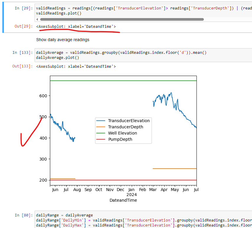Click the Jun tick label on the x-axis

(x=55, y=190)
